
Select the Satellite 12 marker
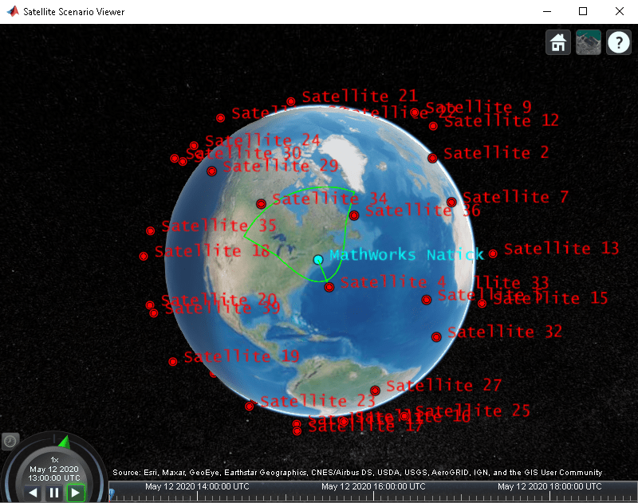point(433,126)
